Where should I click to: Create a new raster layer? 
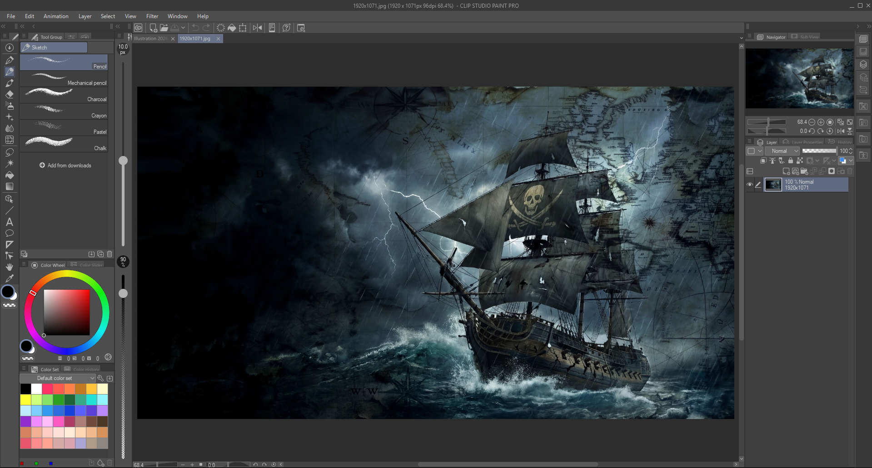(786, 171)
